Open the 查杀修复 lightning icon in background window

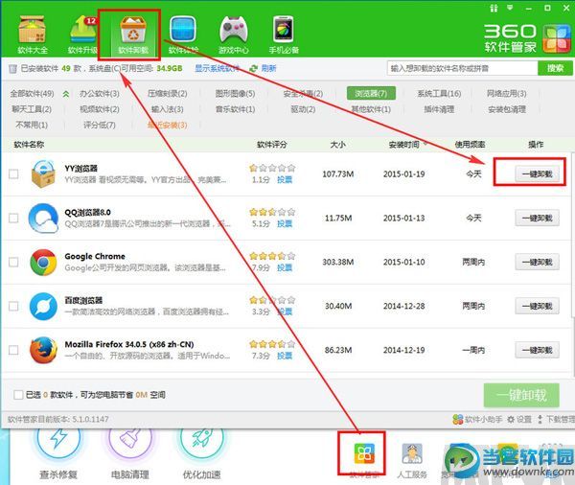click(58, 440)
